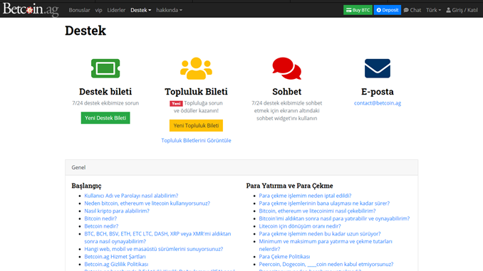Click the Sohbet heading

click(x=287, y=92)
